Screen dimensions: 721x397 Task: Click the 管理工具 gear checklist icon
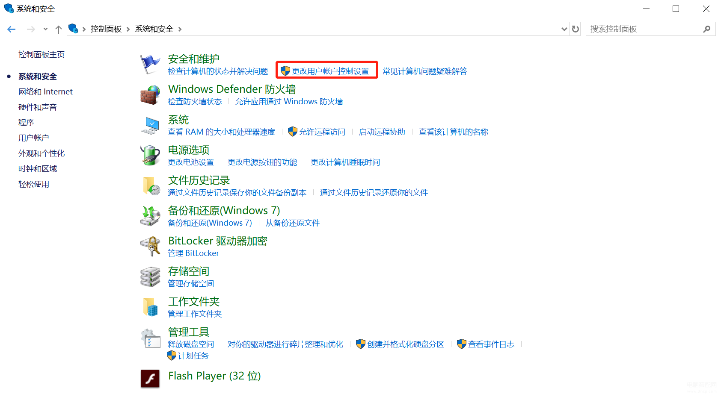pos(151,338)
